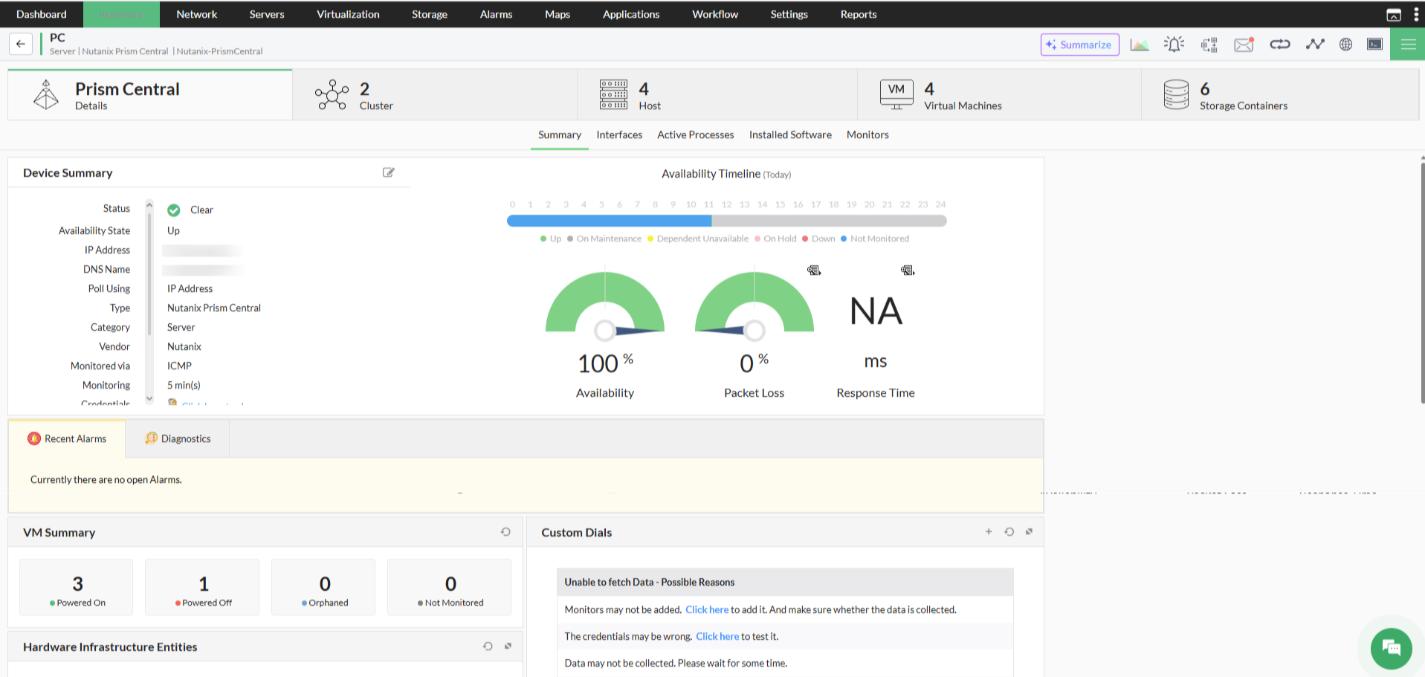Click the 'On Maintenance' legend entry

coord(604,239)
